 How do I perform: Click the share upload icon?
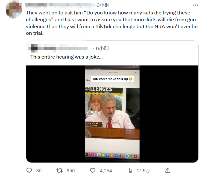point(168,170)
